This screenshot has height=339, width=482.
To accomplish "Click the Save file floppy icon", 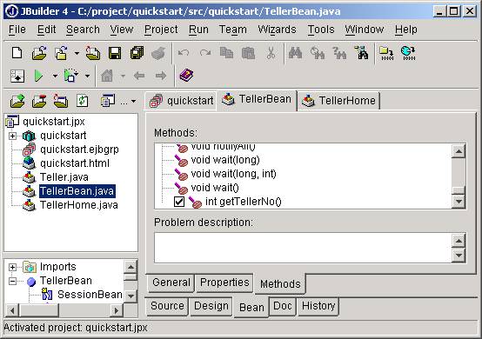I will click(115, 53).
